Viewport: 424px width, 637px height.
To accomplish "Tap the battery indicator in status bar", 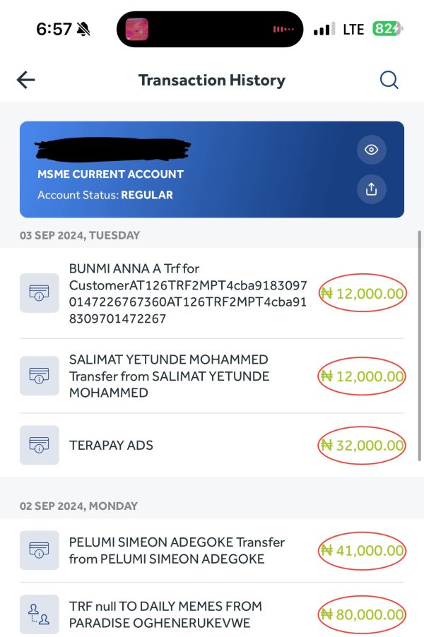I will tap(387, 29).
